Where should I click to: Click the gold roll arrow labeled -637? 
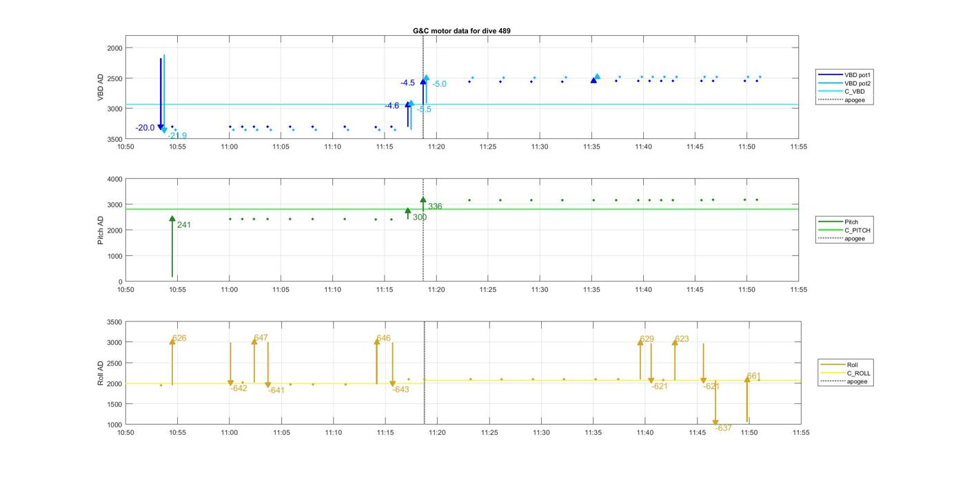pyautogui.click(x=715, y=403)
